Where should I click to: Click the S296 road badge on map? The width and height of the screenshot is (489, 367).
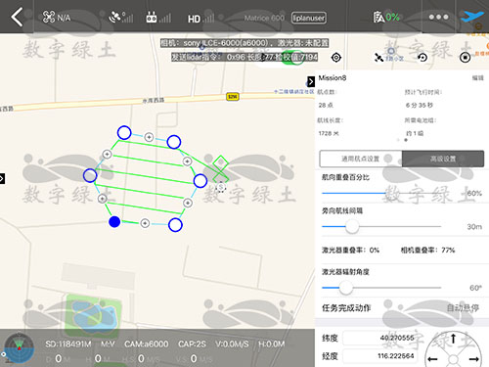click(x=233, y=97)
